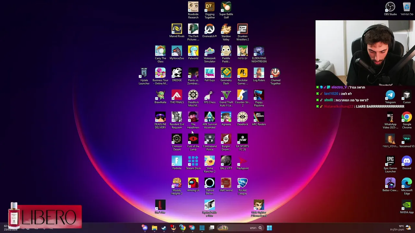Open the BALL x PIT shortcut

pos(226,163)
